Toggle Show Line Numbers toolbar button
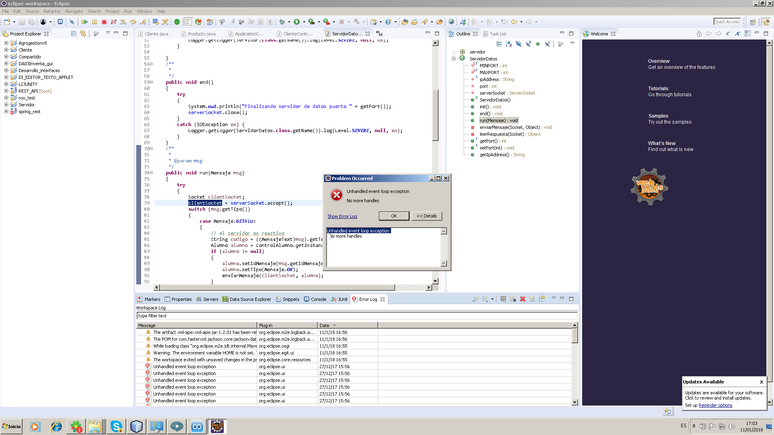Screen dimensions: 774x435 [x=189, y=22]
